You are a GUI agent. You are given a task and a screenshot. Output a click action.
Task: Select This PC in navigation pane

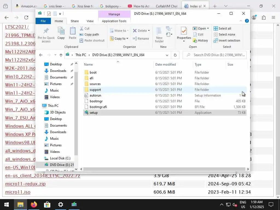[53, 106]
